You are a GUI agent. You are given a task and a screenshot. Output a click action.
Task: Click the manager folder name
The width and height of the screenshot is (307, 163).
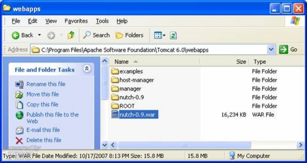(x=130, y=89)
